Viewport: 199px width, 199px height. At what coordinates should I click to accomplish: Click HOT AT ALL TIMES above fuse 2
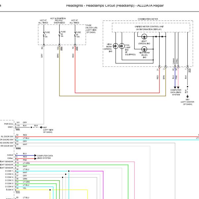point(43,22)
